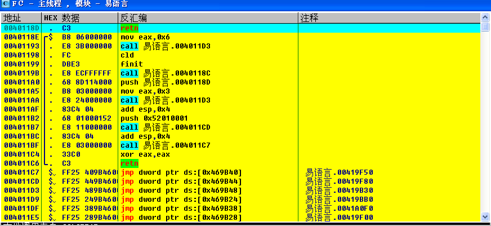The width and height of the screenshot is (491, 226).
Task: Click comment 易语言.0041A0F0
Action: (x=340, y=209)
